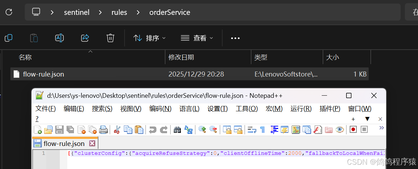Viewport: 418px width, 169px height.
Task: Expand the toolbar overflow chevron
Action: [x=382, y=128]
